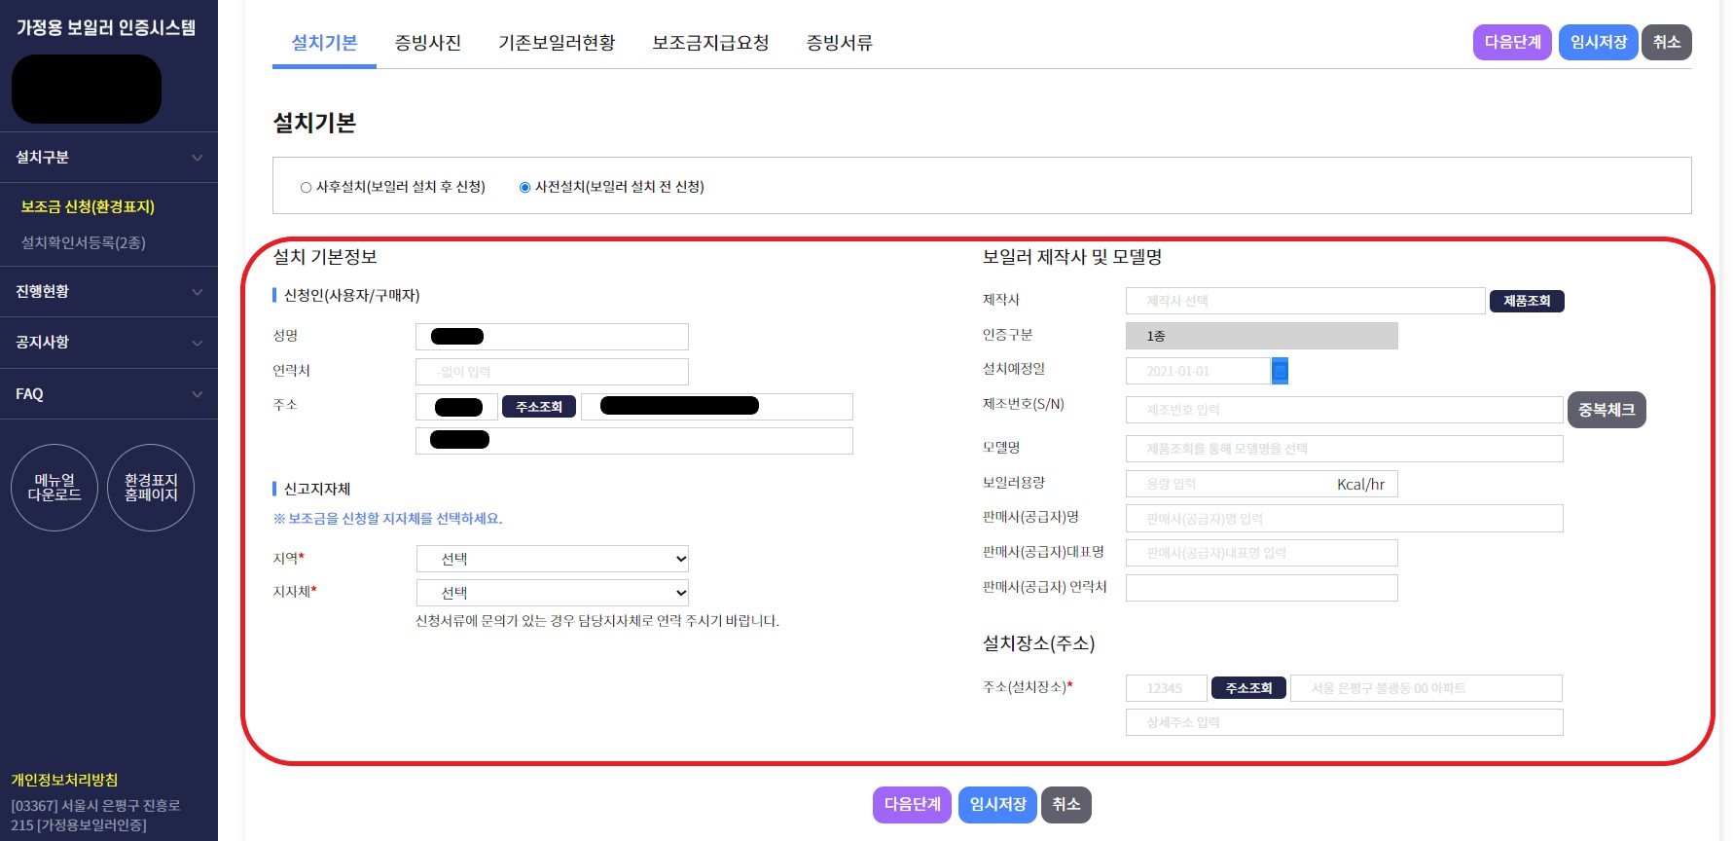Image resolution: width=1733 pixels, height=841 pixels.
Task: Click the applicant main address field
Action: 717,407
